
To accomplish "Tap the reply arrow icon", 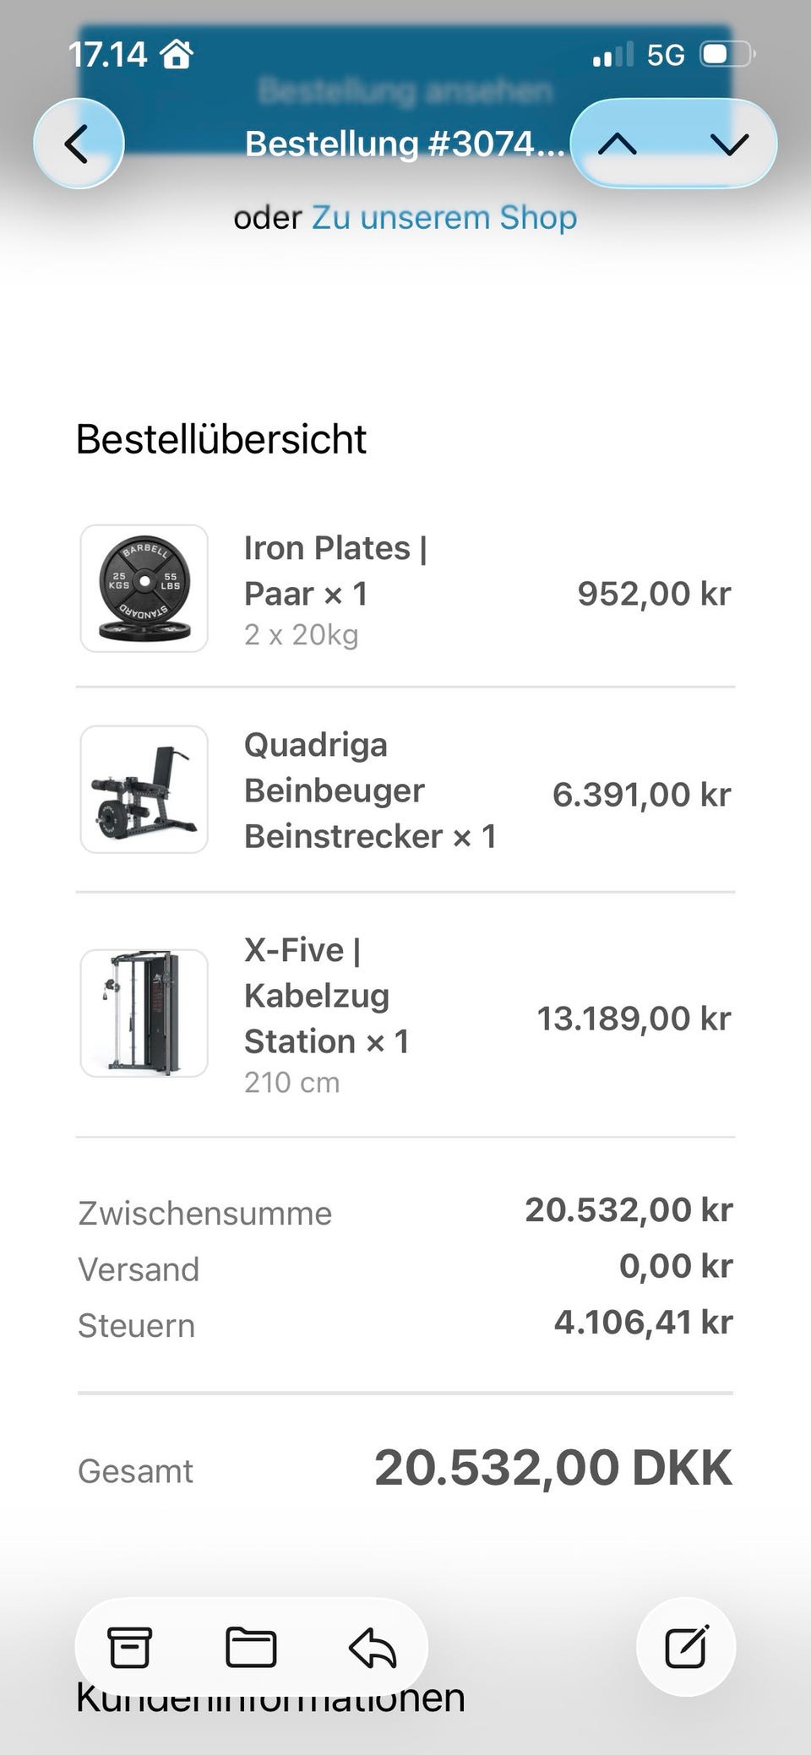I will click(x=373, y=1647).
